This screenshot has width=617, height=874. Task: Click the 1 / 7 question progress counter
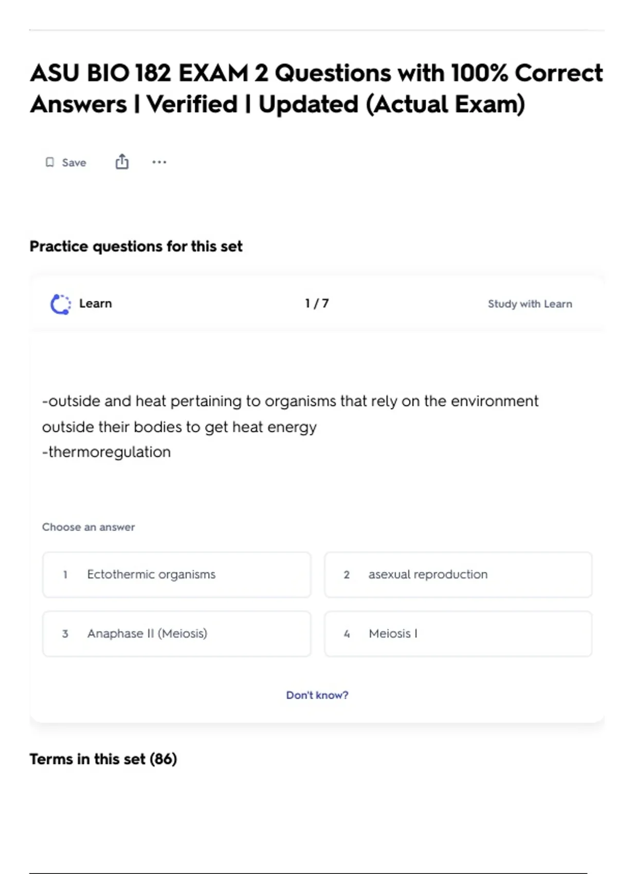pyautogui.click(x=317, y=303)
